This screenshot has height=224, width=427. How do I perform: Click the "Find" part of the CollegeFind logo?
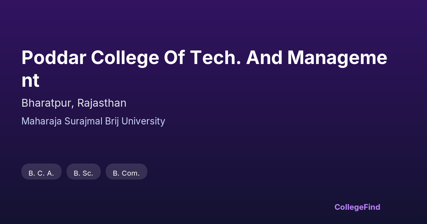[372, 207]
